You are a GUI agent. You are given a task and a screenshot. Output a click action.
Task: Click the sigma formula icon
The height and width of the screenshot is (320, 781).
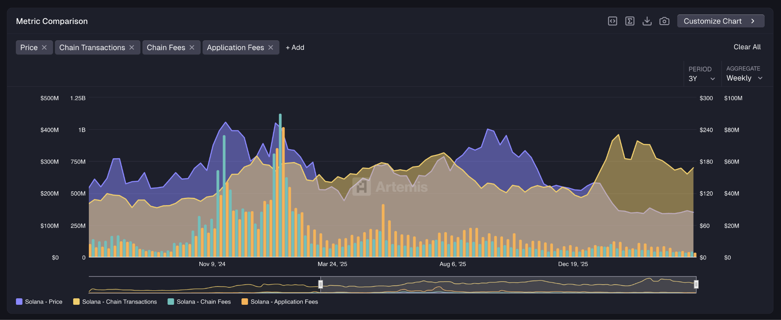tap(630, 21)
